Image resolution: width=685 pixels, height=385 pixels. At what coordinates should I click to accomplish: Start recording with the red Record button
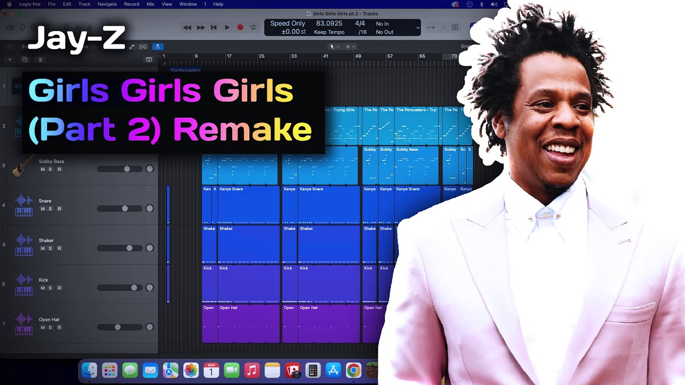pyautogui.click(x=240, y=27)
